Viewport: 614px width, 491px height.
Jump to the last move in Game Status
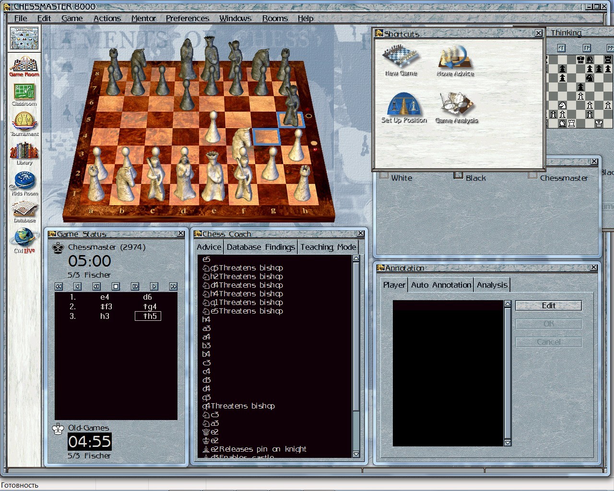point(173,286)
